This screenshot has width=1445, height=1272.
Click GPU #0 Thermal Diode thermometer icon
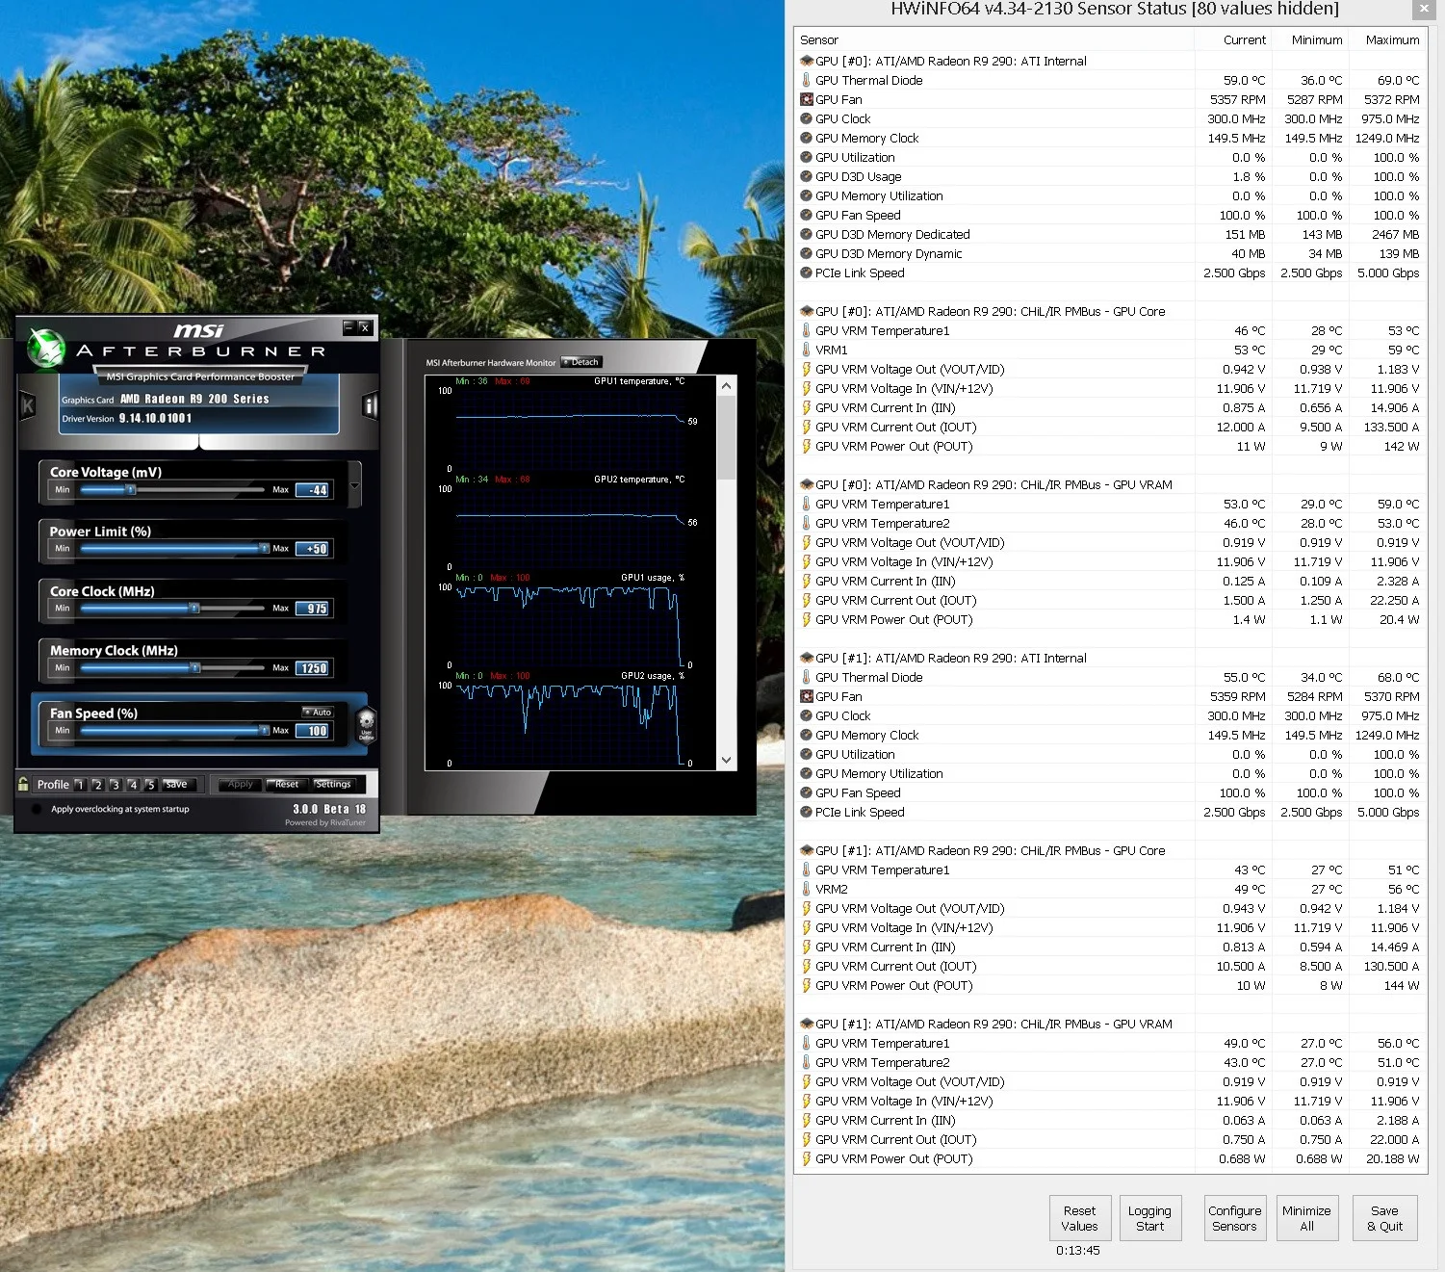[807, 80]
